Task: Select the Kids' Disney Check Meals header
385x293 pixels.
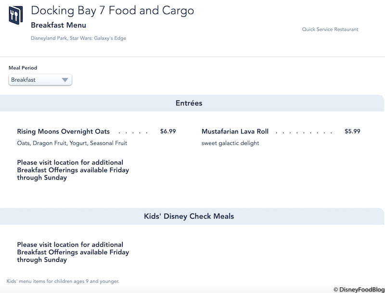Action: point(189,217)
